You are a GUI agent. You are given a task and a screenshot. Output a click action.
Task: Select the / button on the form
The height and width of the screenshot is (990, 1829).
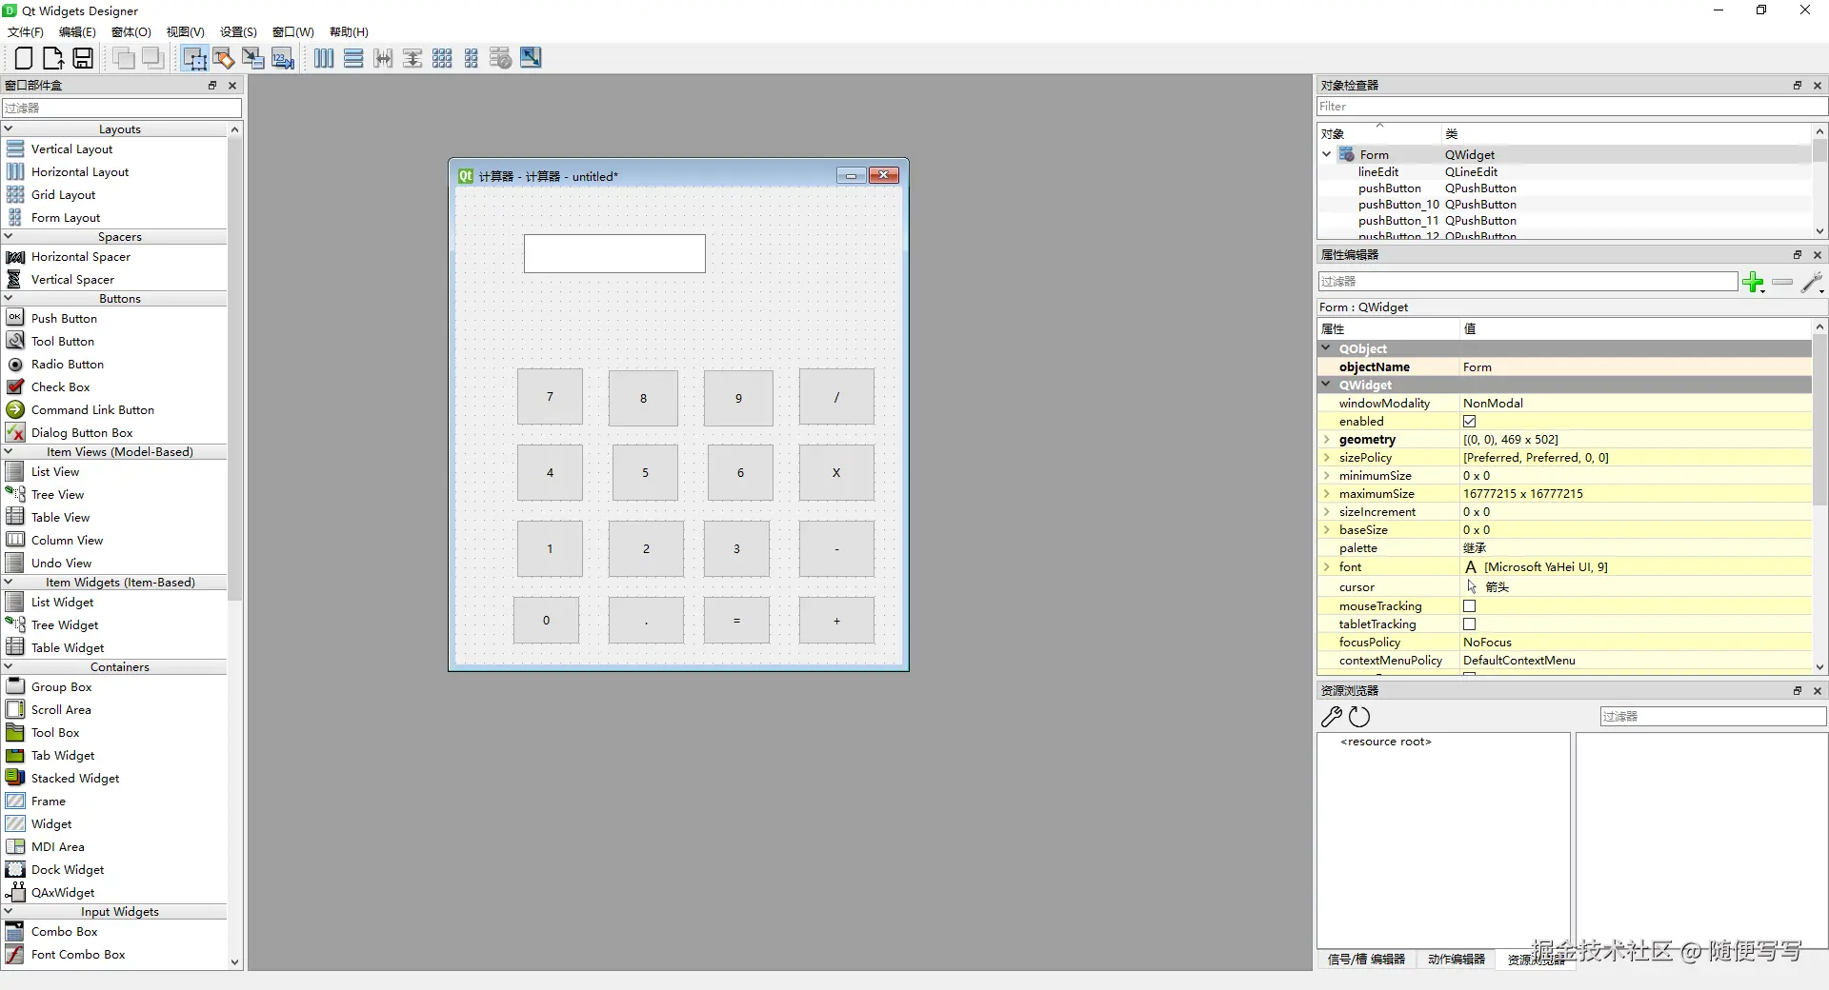(x=836, y=396)
